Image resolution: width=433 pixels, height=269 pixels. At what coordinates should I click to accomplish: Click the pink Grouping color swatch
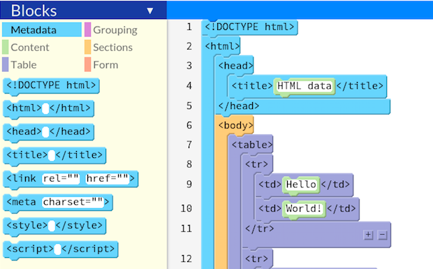click(87, 30)
